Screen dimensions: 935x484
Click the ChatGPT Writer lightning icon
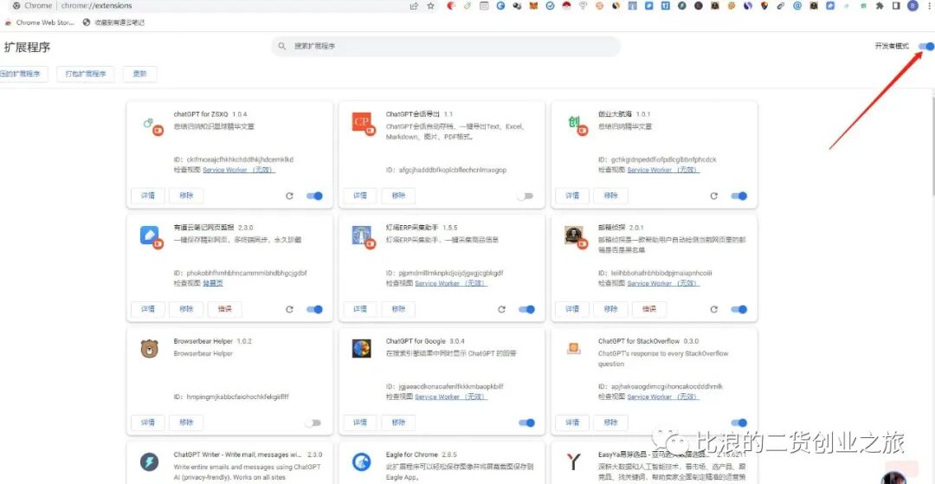click(149, 462)
